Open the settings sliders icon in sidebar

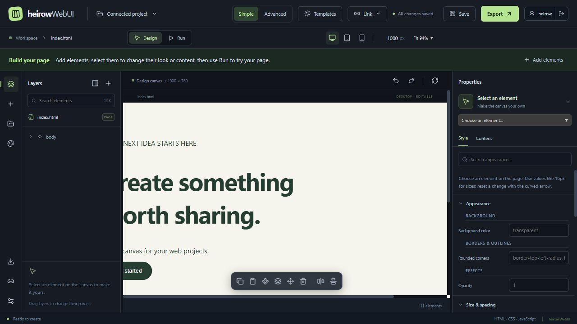click(x=11, y=301)
